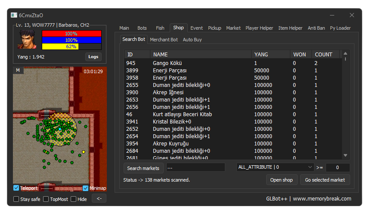Open the Event tab
The image size is (370, 213).
pos(196,28)
